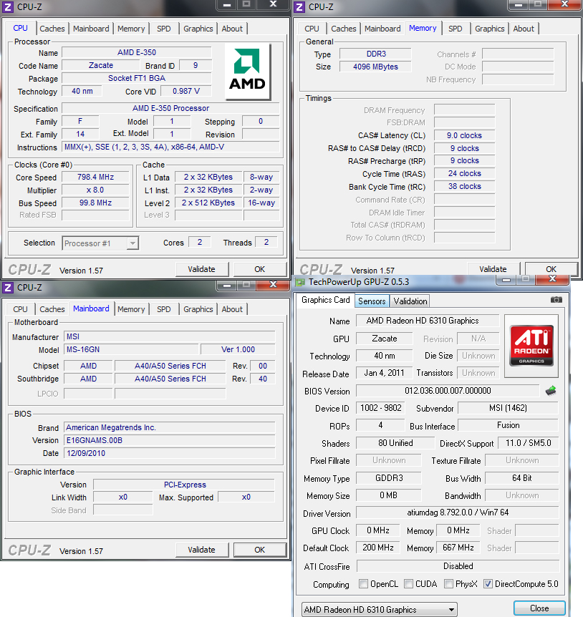Click the CPU-Z app icon in the Mainboard window title bar
This screenshot has height=617, width=583.
[8, 288]
